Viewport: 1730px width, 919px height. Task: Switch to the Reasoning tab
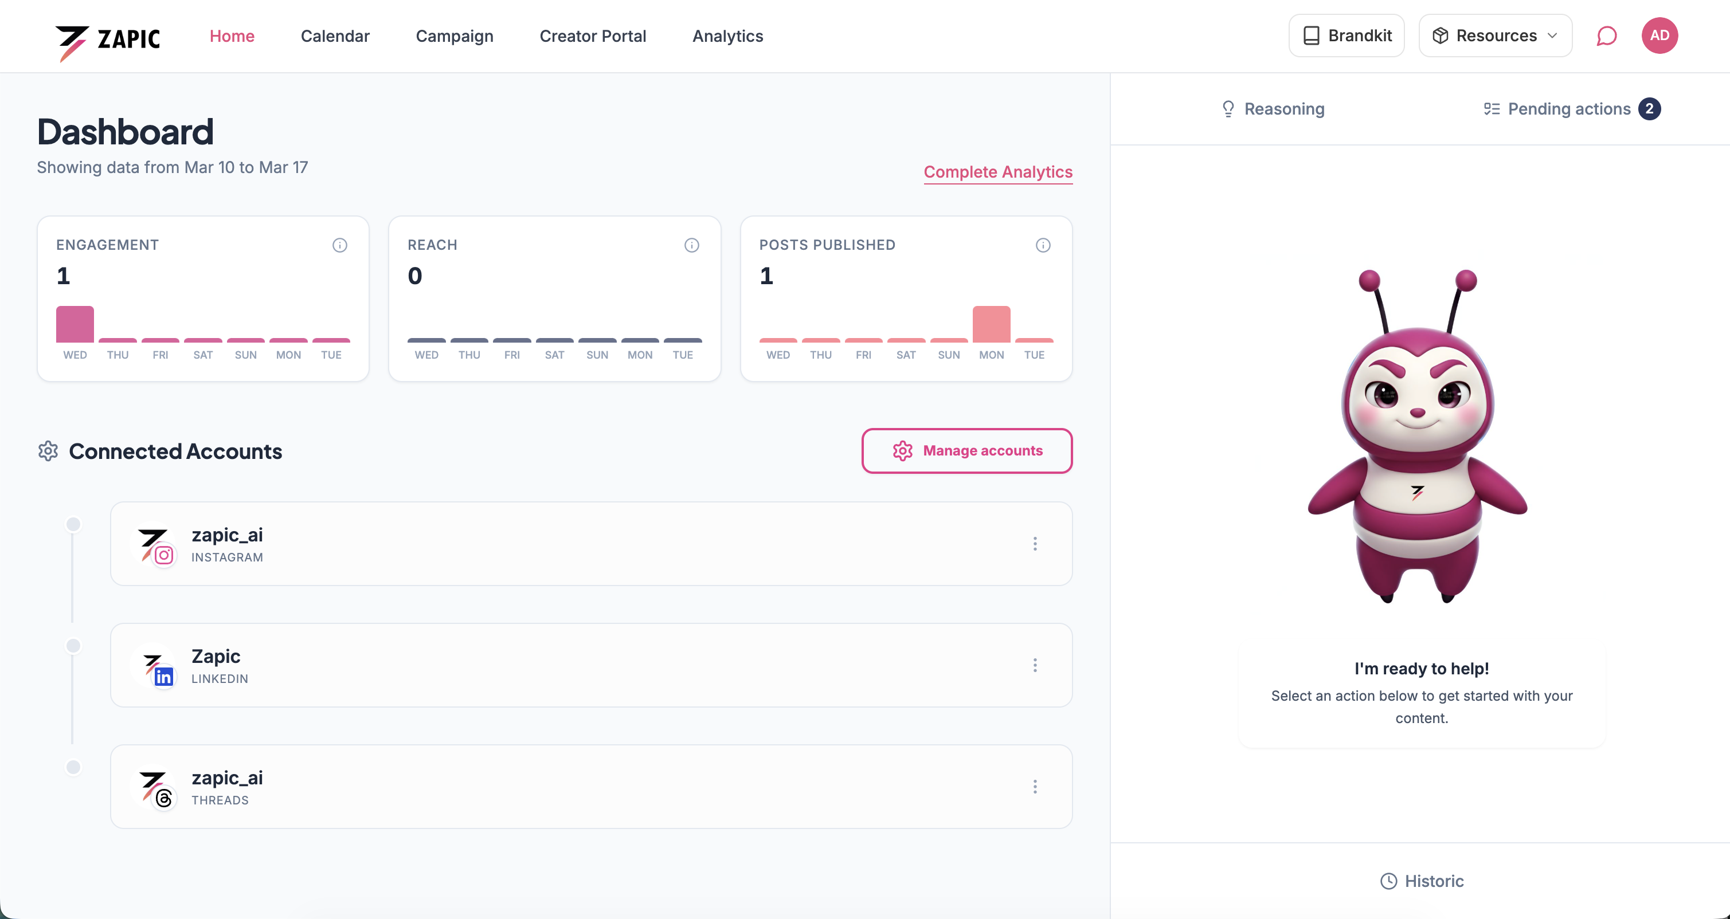(1273, 109)
